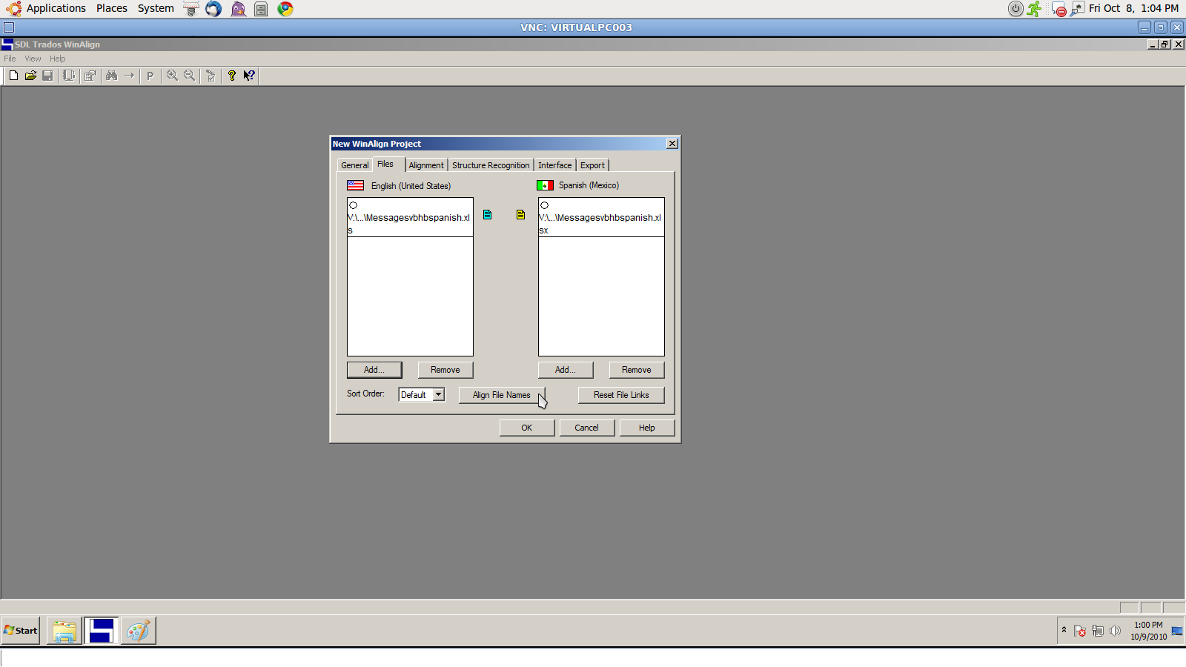Click the Reset File Links button
Screen dimensions: 1186x667
pos(621,395)
